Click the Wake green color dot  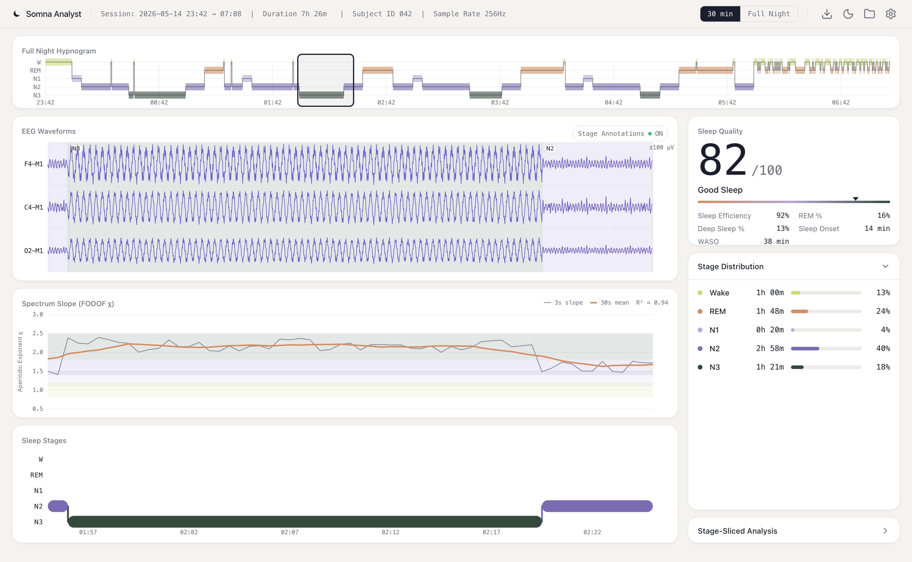700,293
